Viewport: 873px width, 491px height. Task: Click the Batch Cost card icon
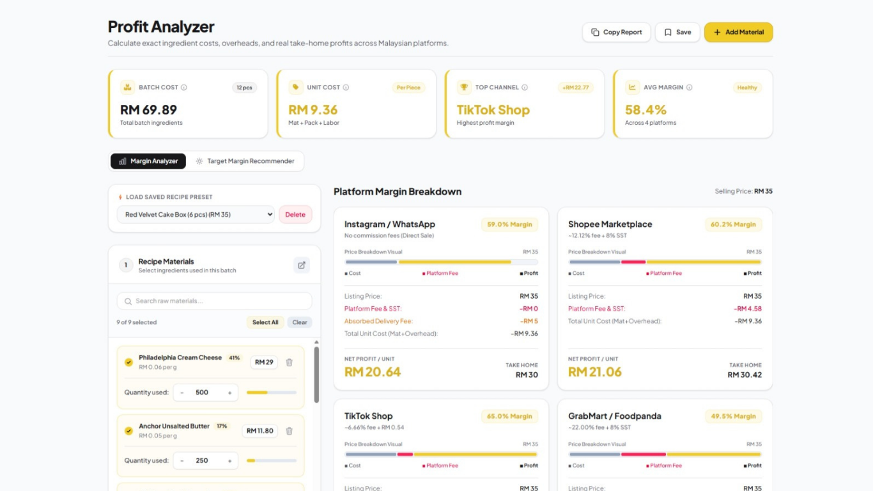(x=127, y=88)
